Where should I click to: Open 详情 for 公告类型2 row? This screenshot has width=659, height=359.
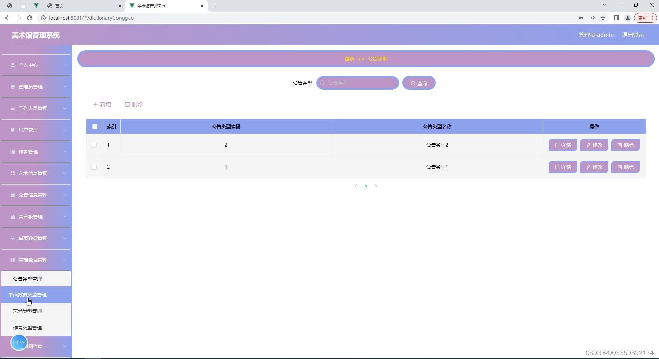point(563,145)
